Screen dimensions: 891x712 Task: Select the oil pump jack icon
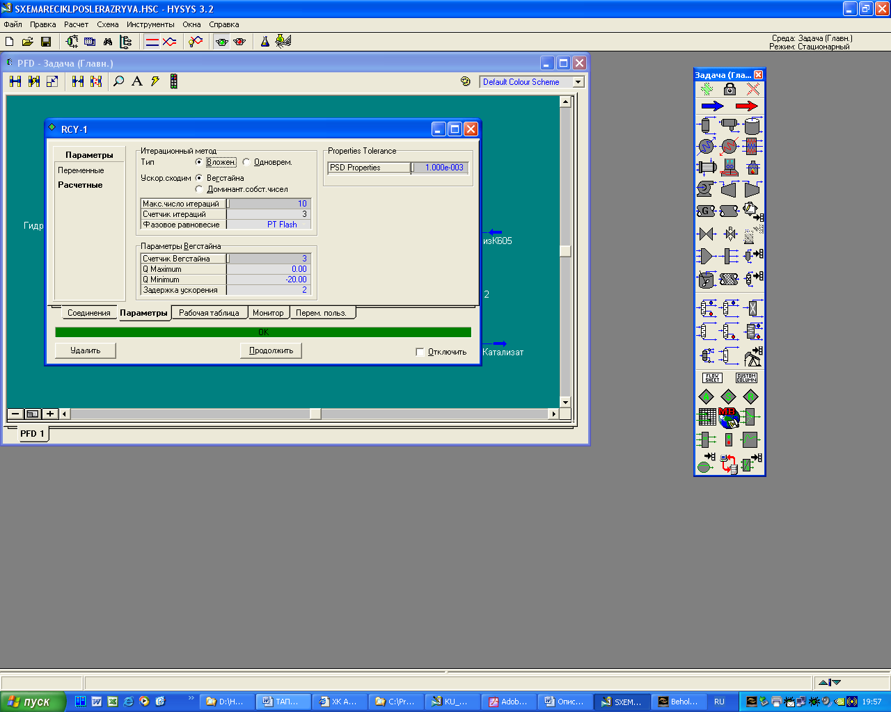752,356
